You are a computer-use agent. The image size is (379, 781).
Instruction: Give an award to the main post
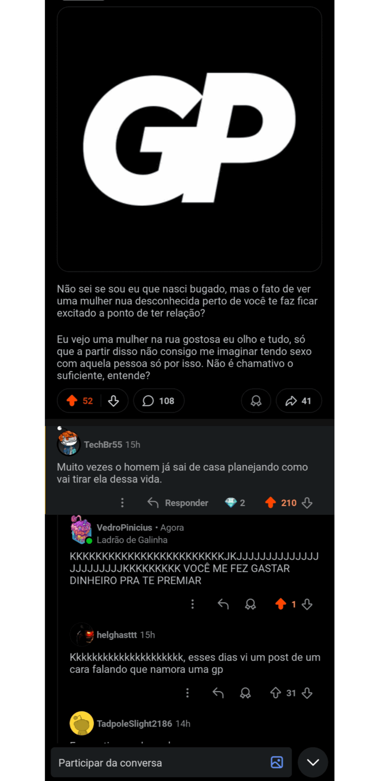(256, 401)
